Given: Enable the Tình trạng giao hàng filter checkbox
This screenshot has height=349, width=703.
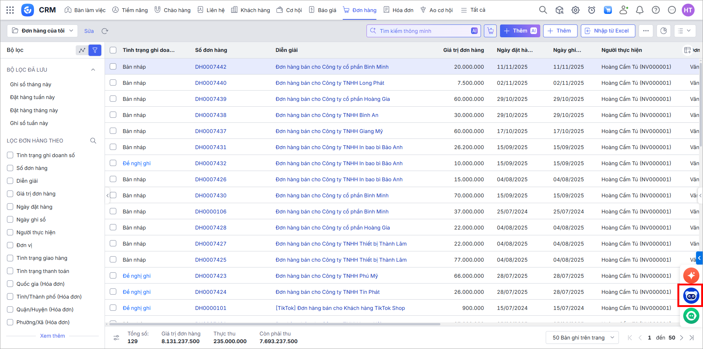Looking at the screenshot, I should pyautogui.click(x=10, y=258).
